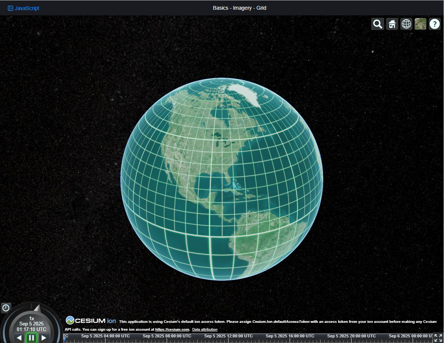This screenshot has width=444, height=343.
Task: Open the navigation help button
Action: pyautogui.click(x=435, y=24)
